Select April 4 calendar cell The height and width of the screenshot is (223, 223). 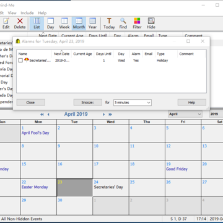tap(147, 133)
